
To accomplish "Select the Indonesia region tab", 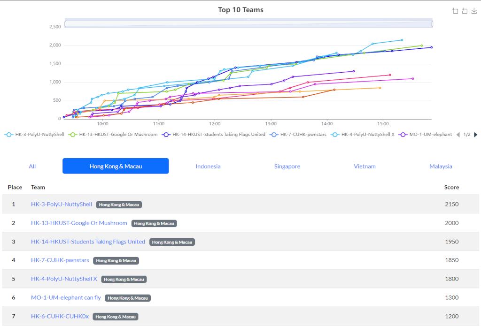I will tap(208, 166).
